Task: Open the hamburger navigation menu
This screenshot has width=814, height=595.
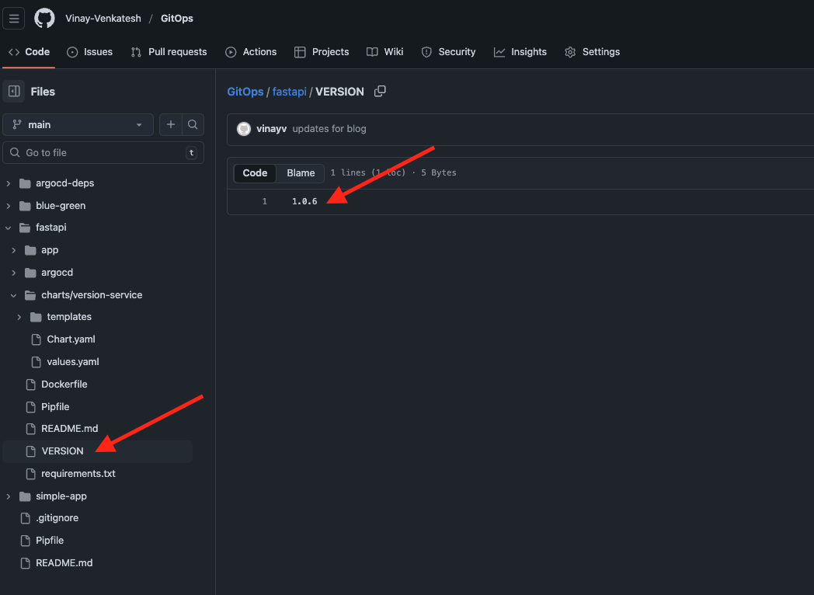Action: 14,19
